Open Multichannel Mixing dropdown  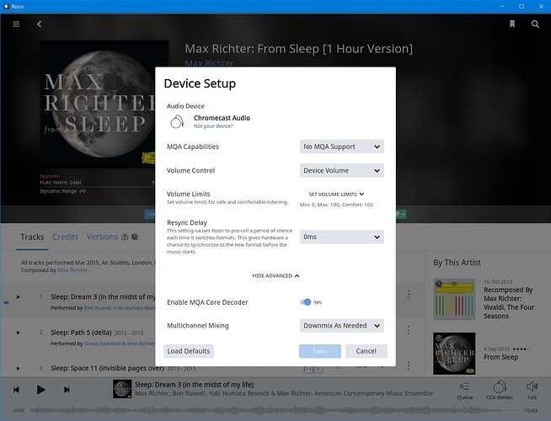341,326
